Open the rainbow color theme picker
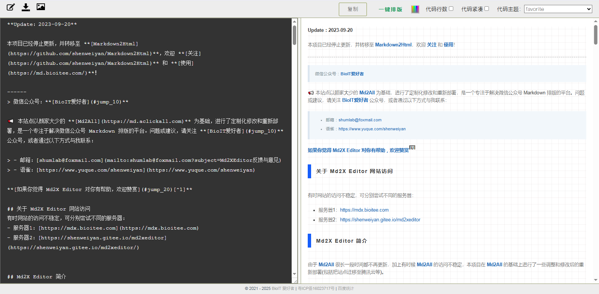 click(x=415, y=9)
